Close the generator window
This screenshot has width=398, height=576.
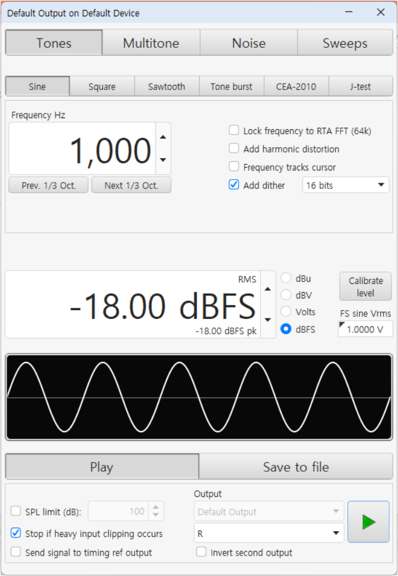coord(381,12)
